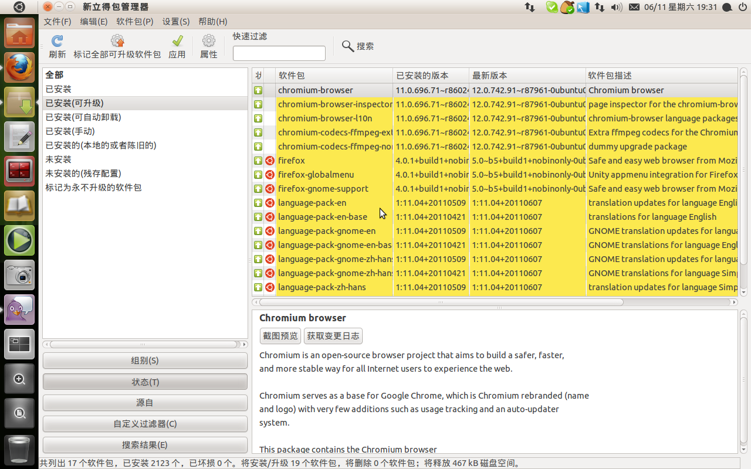Viewport: 751px width, 469px height.
Task: Open the 帮助(H) menu
Action: click(213, 22)
